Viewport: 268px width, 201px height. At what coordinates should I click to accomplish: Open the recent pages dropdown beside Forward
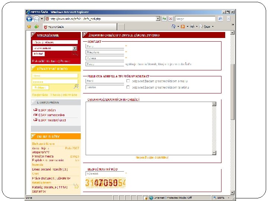(x=42, y=19)
